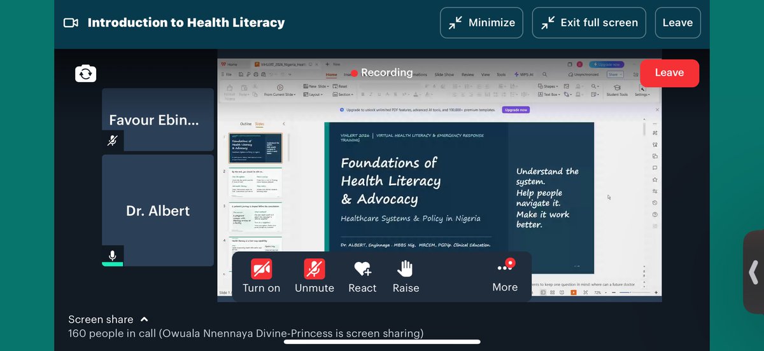This screenshot has width=764, height=351.
Task: Select the Favour Ebin... participant tile
Action: pos(158,120)
